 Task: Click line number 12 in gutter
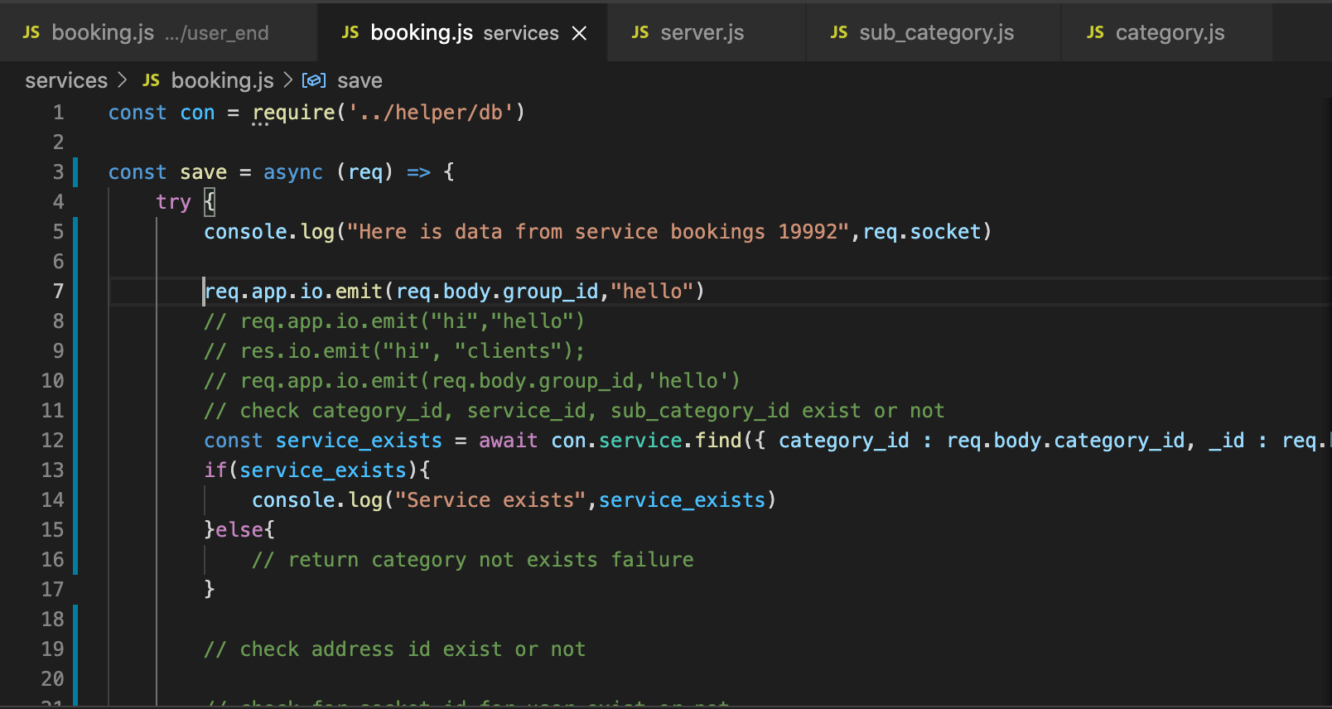(52, 441)
